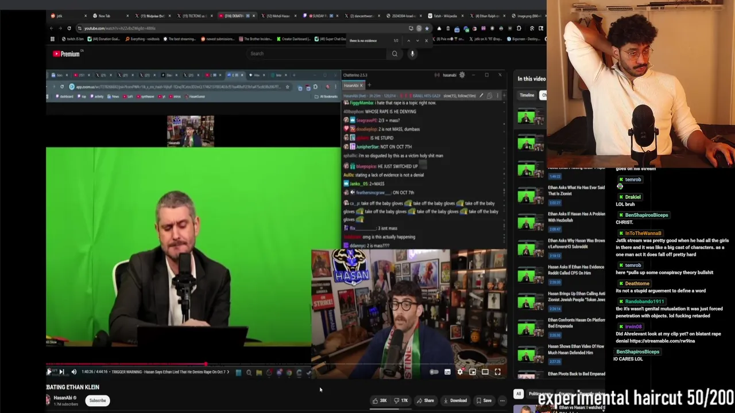Select the All filter chip

tap(519, 394)
